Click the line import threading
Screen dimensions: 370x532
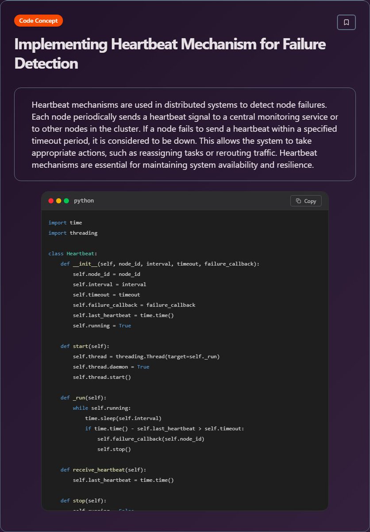pyautogui.click(x=73, y=233)
